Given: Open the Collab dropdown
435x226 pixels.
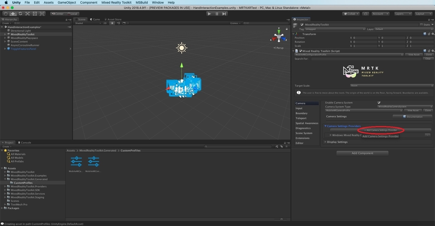Looking at the screenshot, I should 351,14.
